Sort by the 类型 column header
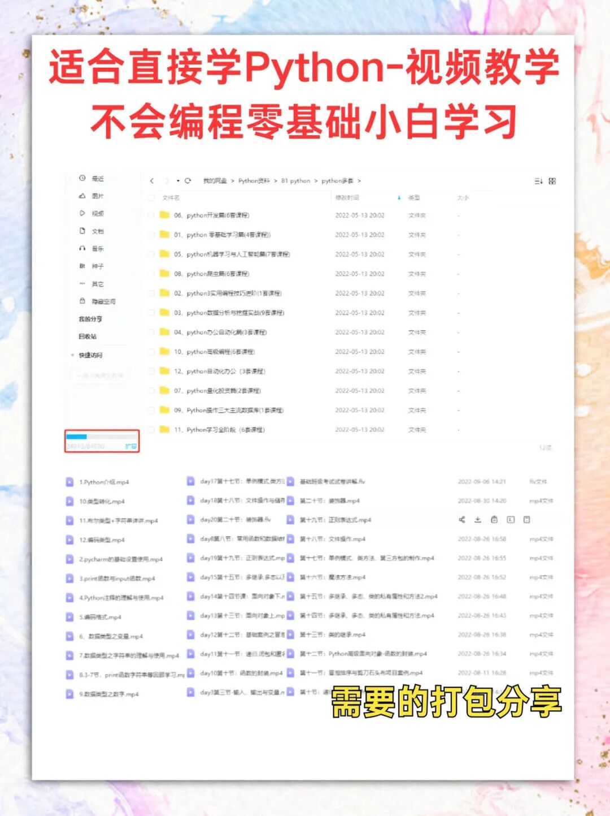 tap(414, 197)
